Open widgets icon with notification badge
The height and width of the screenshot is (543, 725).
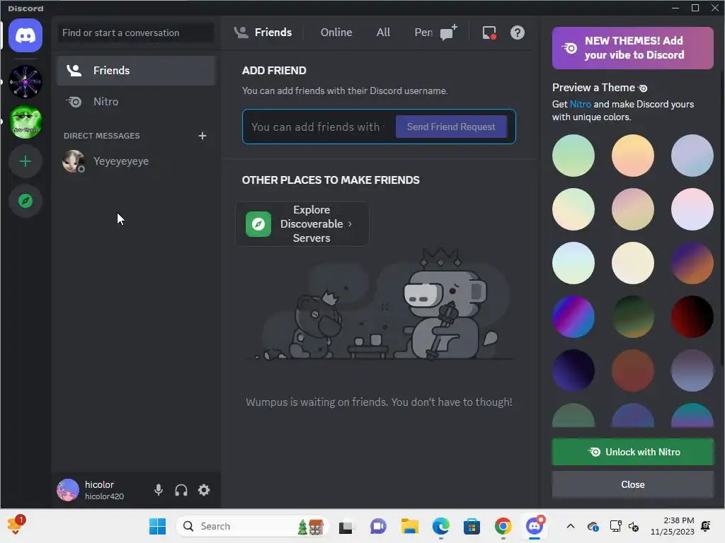(16, 525)
